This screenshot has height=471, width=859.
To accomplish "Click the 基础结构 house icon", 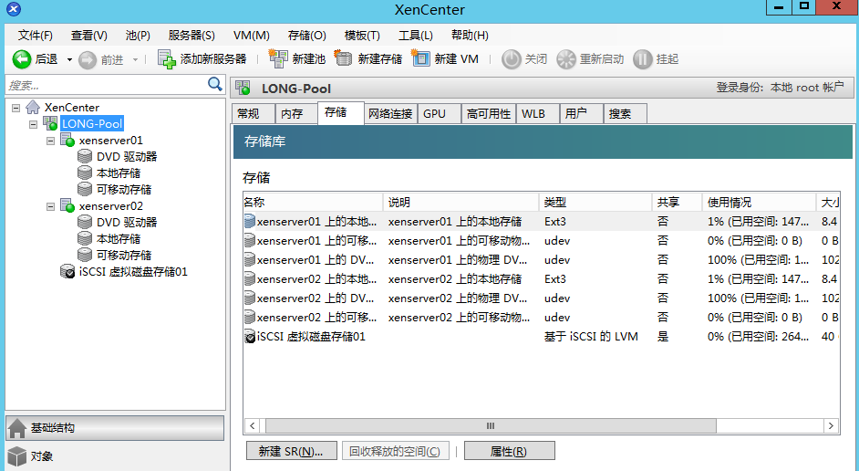I will pyautogui.click(x=17, y=428).
